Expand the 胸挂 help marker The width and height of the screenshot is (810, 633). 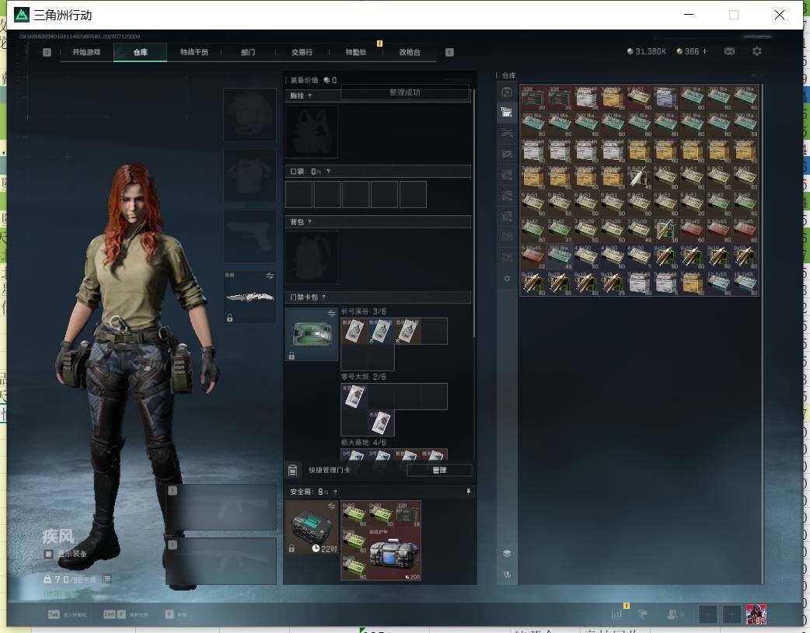pyautogui.click(x=309, y=96)
